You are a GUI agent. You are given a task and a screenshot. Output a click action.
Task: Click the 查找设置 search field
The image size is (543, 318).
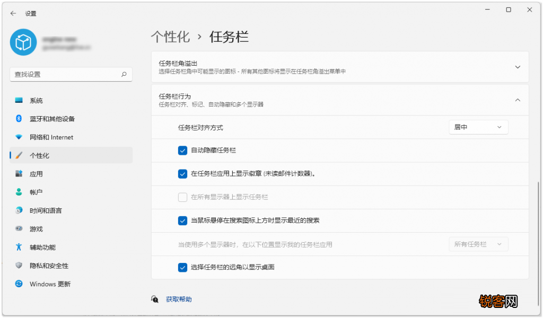click(x=71, y=74)
